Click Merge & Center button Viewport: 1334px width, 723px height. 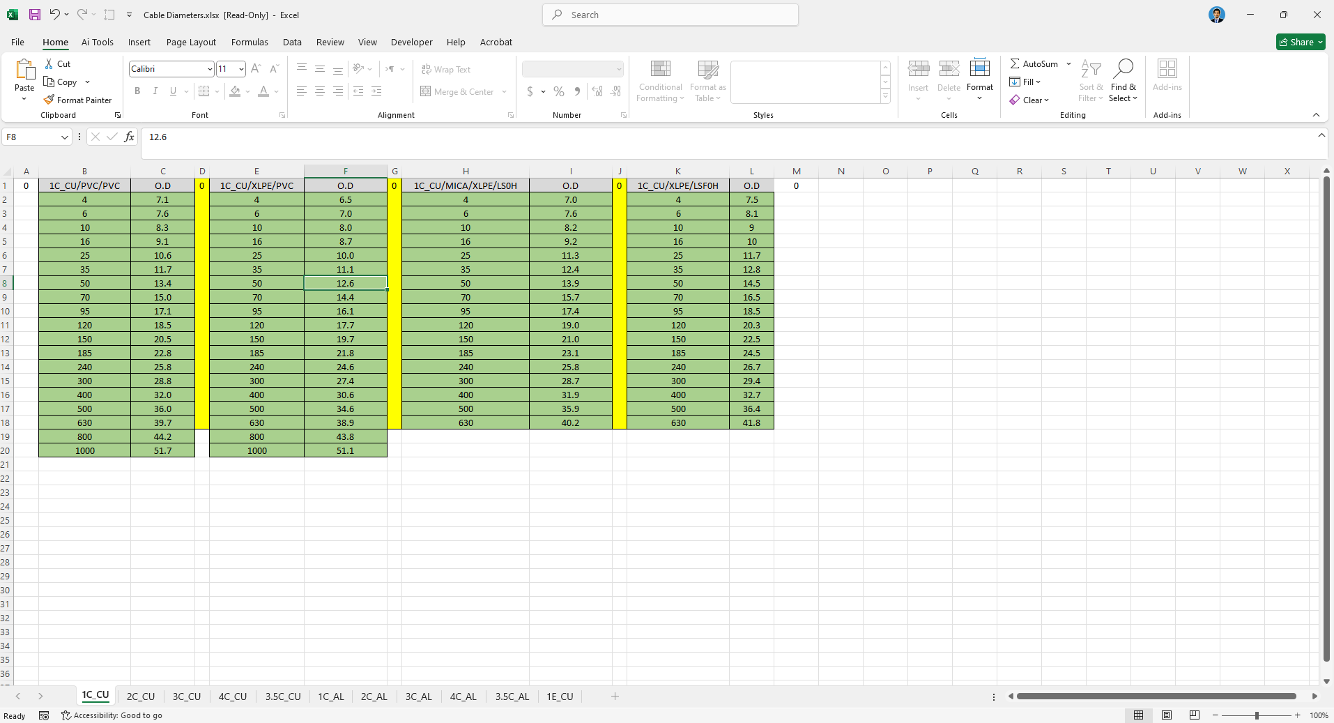coord(457,91)
